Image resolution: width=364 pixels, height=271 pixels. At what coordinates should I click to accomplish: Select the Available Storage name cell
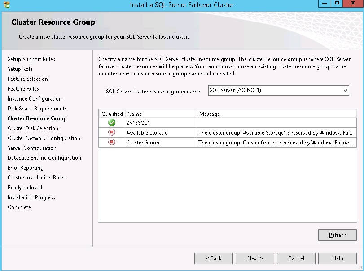click(x=161, y=133)
